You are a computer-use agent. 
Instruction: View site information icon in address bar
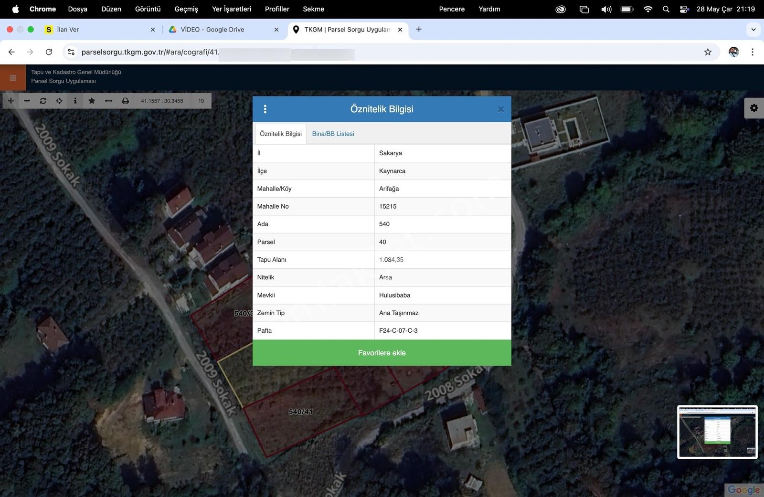point(71,52)
